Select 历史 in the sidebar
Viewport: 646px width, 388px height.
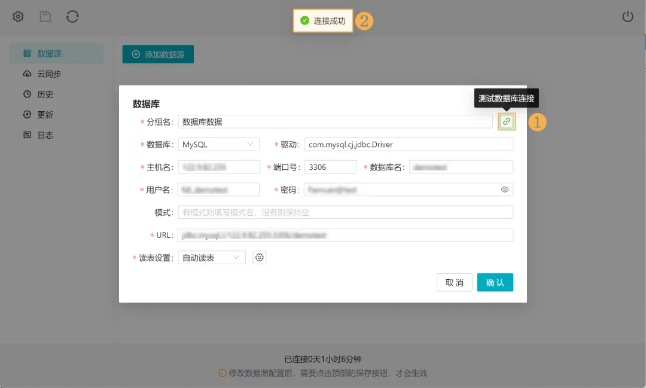(x=45, y=94)
